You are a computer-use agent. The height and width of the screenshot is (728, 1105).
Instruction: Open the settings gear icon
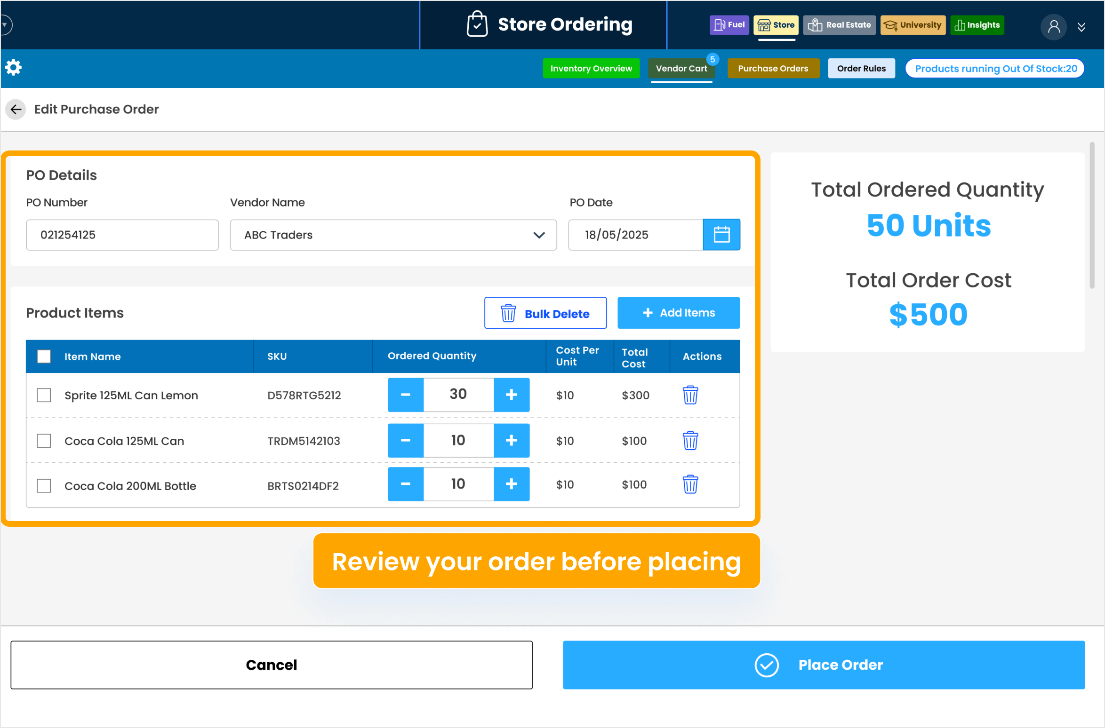(13, 67)
